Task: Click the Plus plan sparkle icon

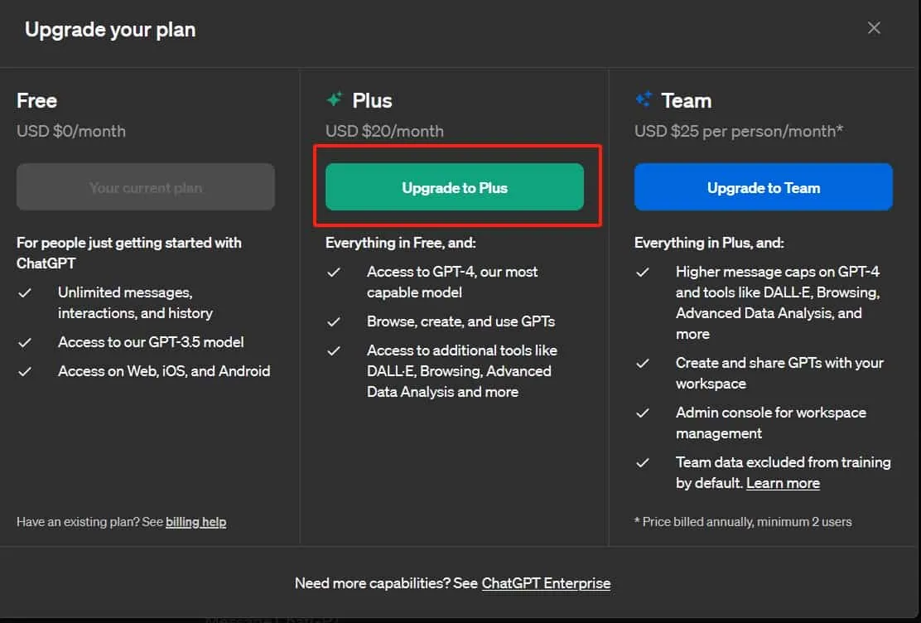Action: pyautogui.click(x=334, y=99)
